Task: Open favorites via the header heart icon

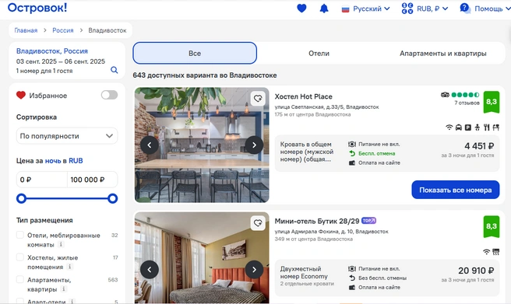Action: pos(301,8)
